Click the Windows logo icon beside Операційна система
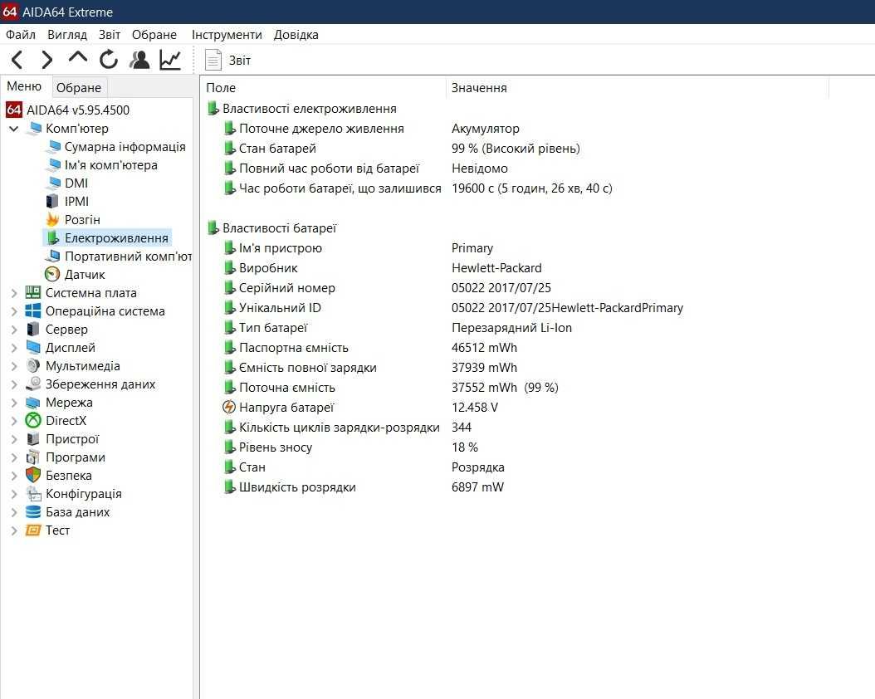875x699 pixels. pos(33,311)
